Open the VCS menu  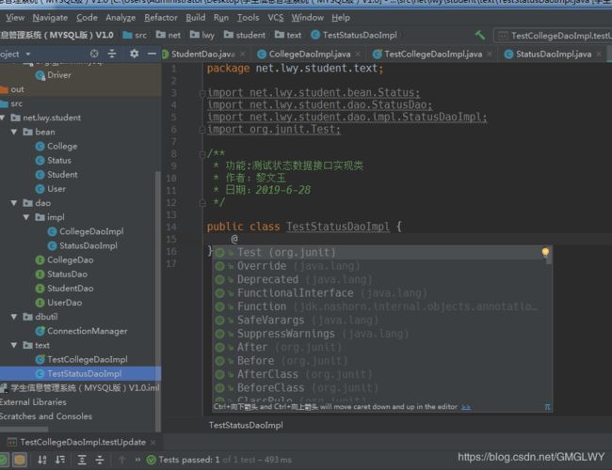pos(276,18)
